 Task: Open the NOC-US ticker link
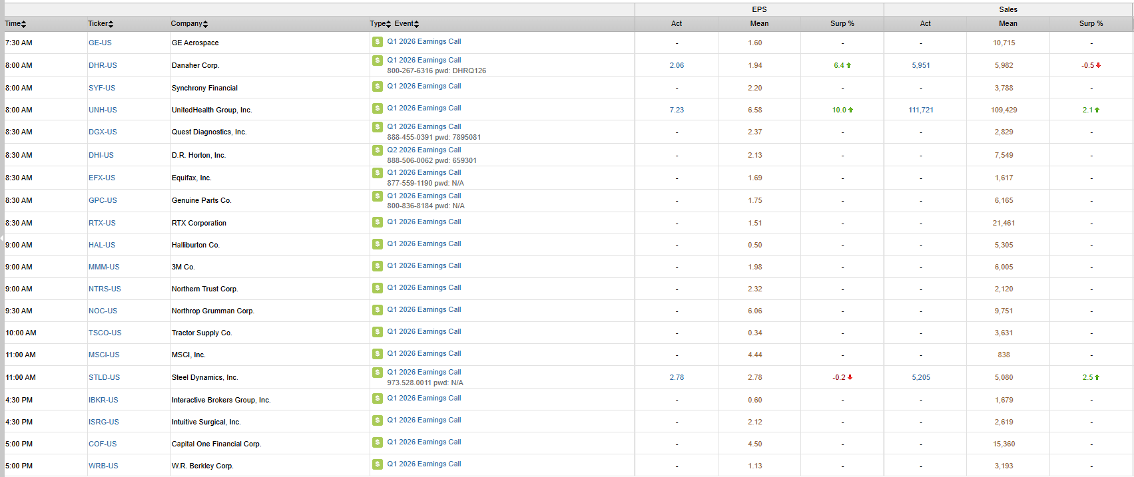(x=103, y=311)
